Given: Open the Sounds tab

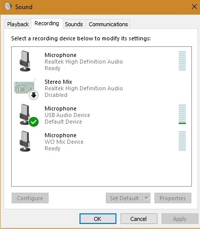Looking at the screenshot, I should 74,24.
